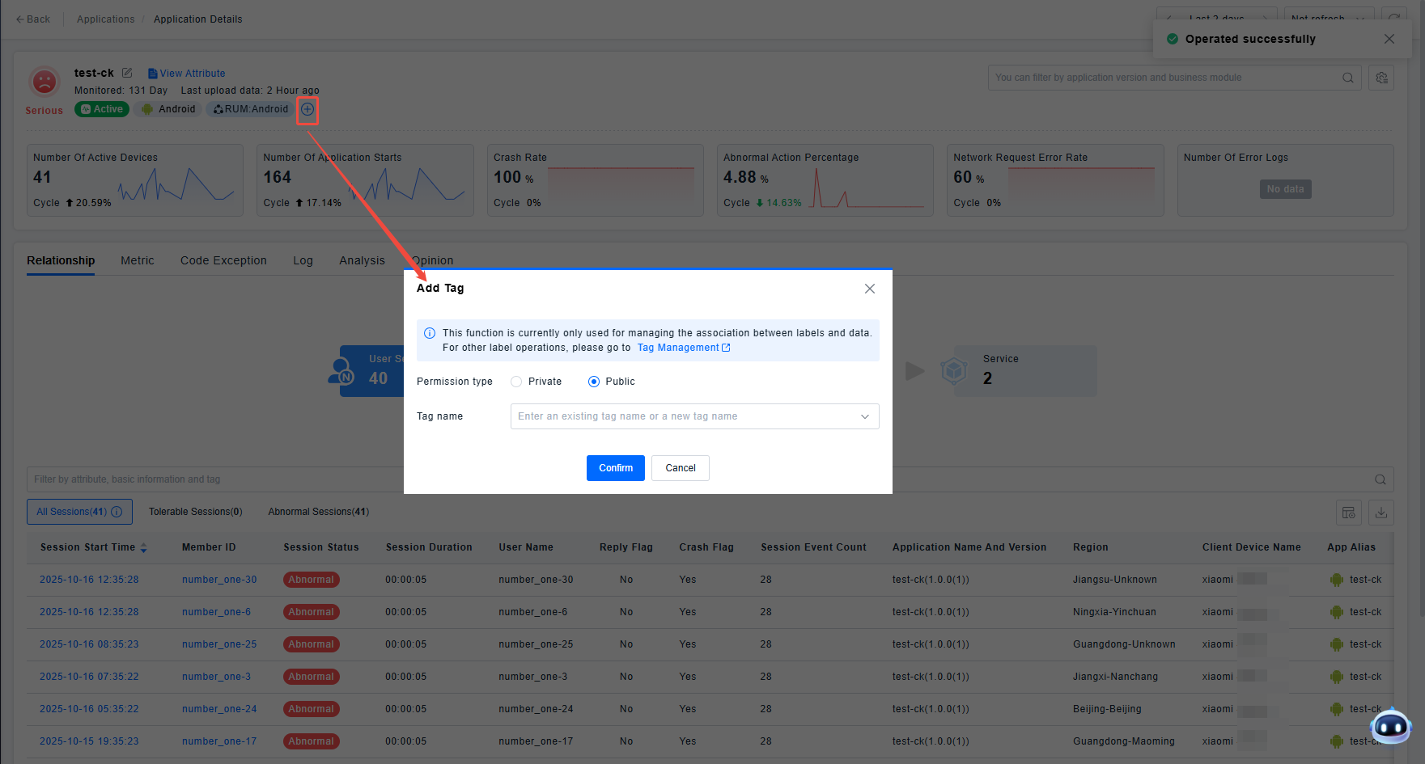
Task: Open the robot assistant icon
Action: coord(1391,726)
